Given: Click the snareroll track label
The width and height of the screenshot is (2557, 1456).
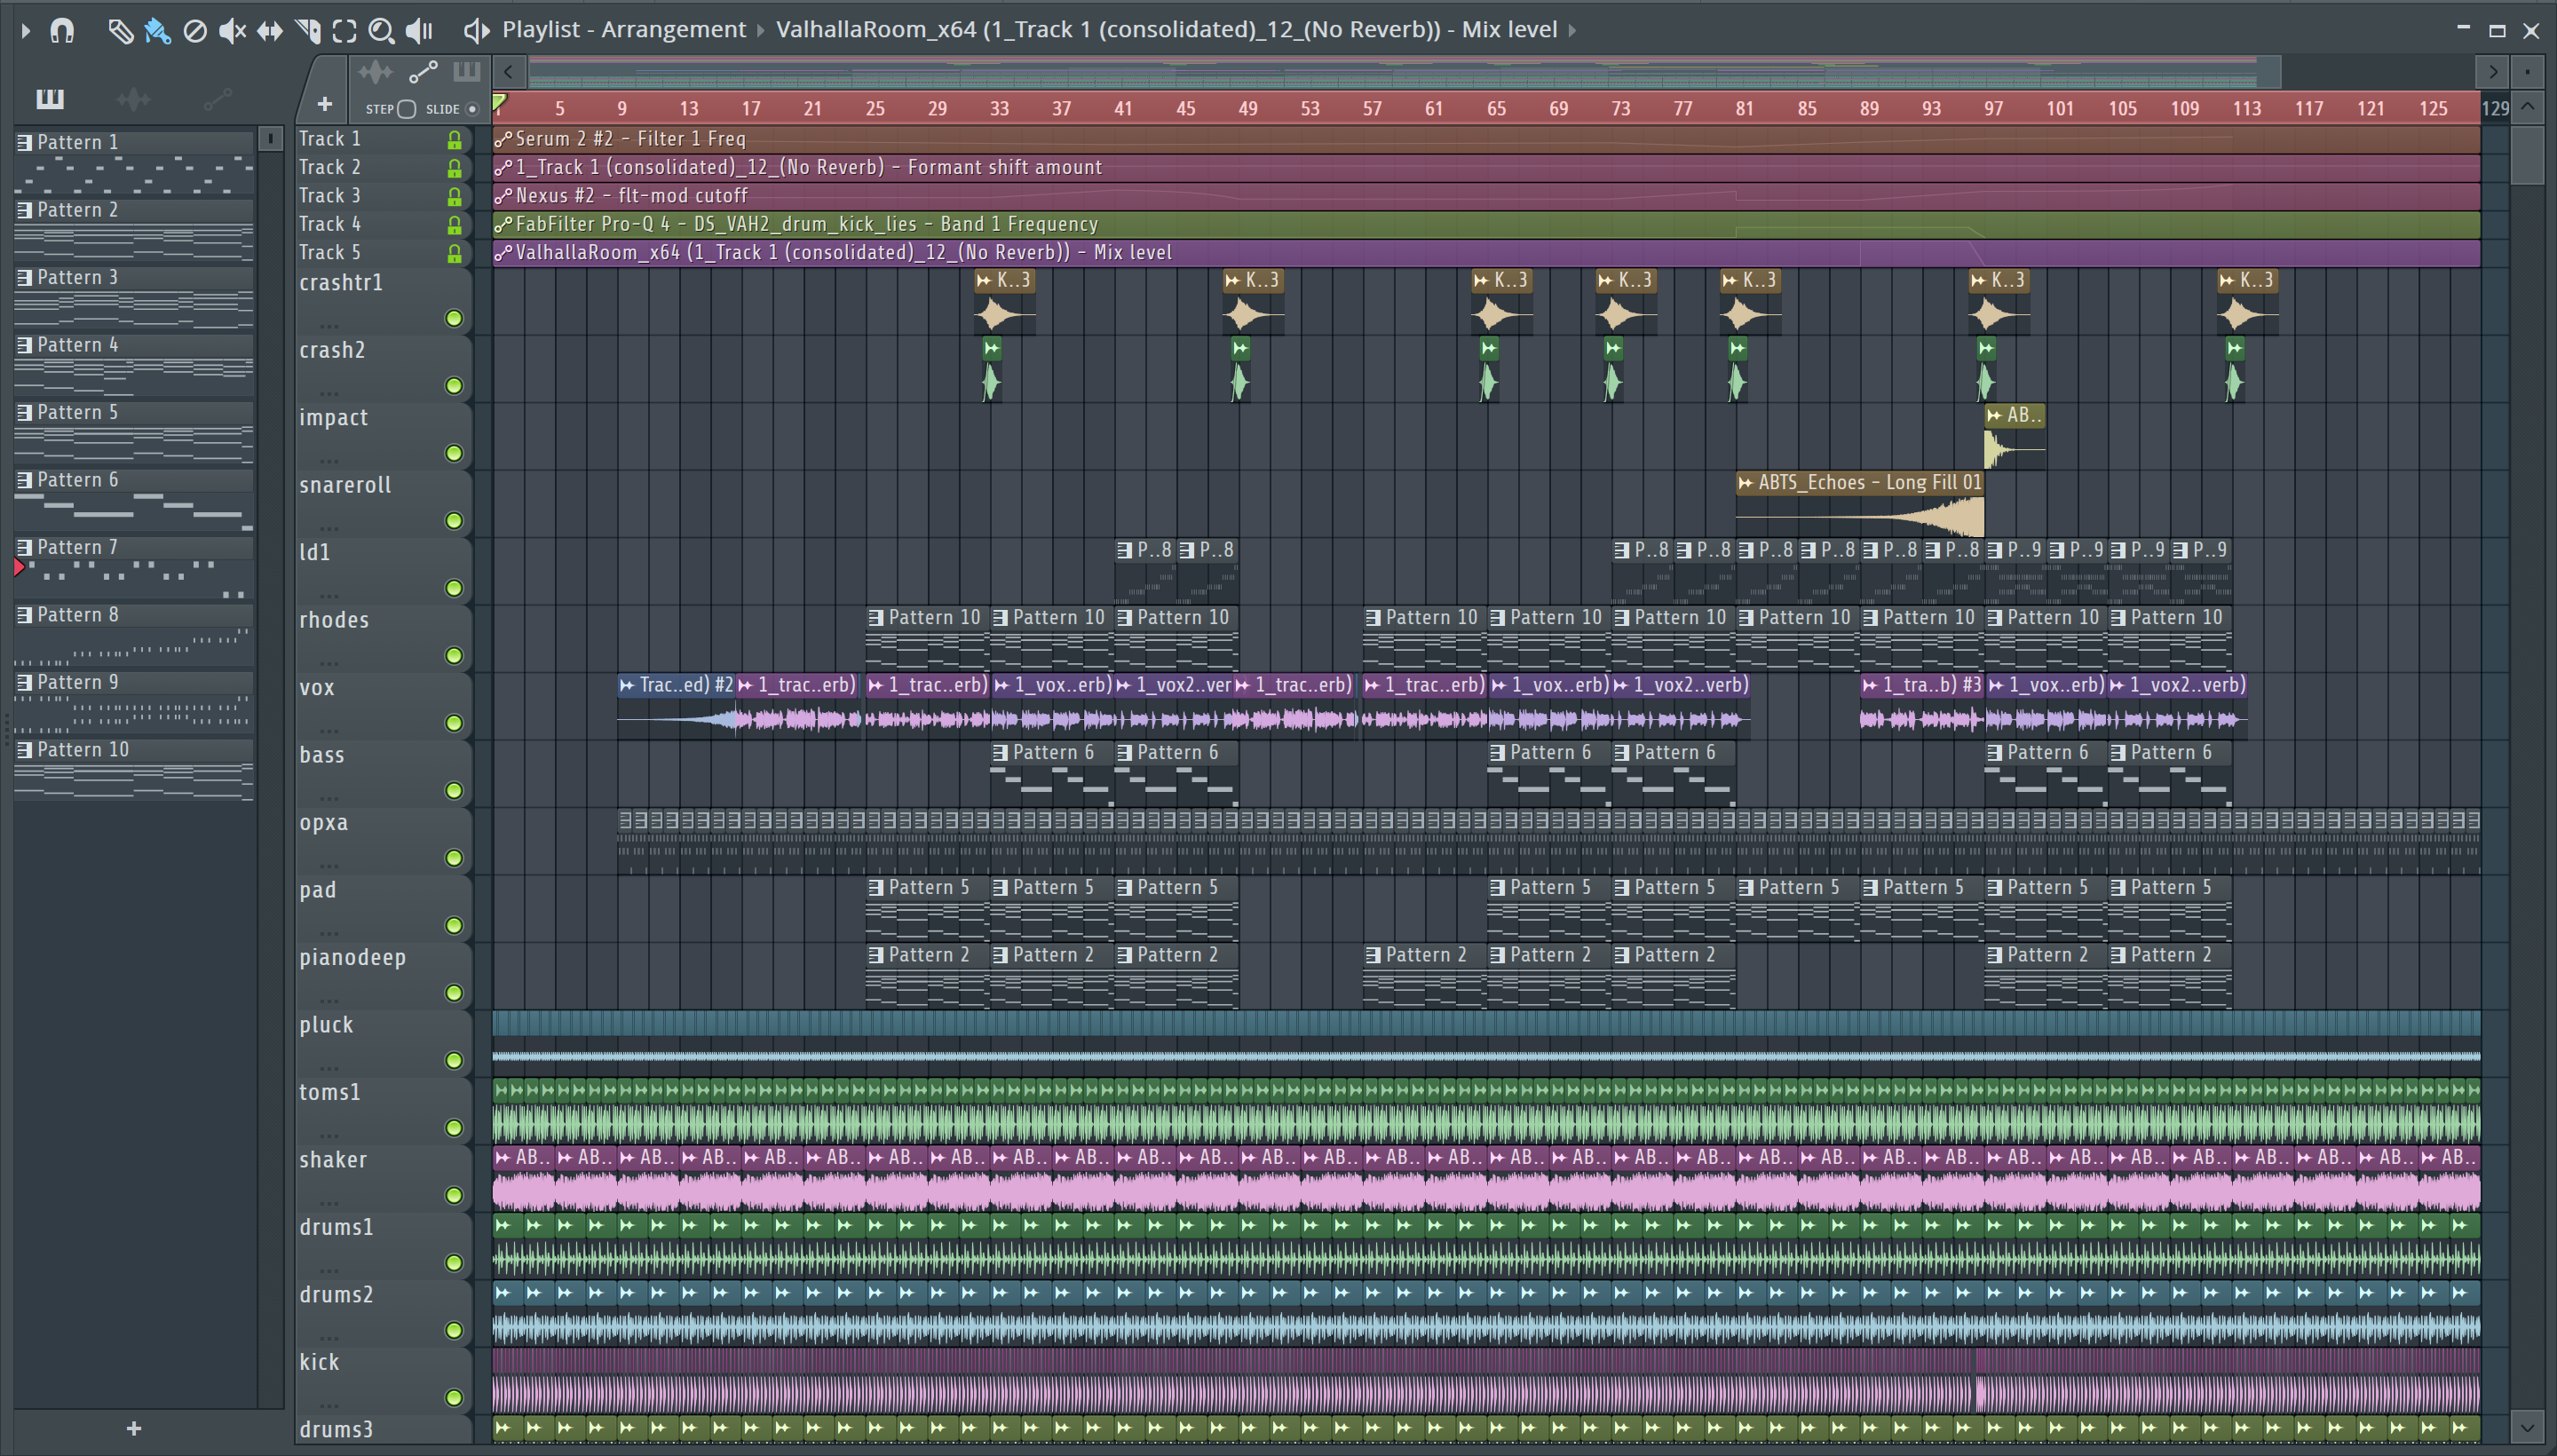Looking at the screenshot, I should point(345,485).
